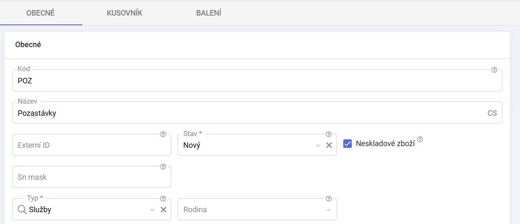Open the help icon for Kód field

point(494,70)
